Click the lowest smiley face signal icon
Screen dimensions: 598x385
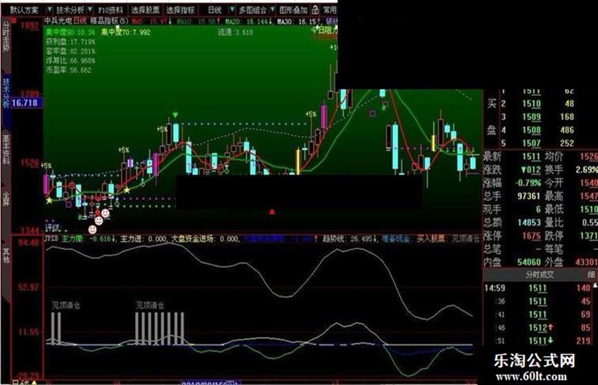[x=92, y=229]
